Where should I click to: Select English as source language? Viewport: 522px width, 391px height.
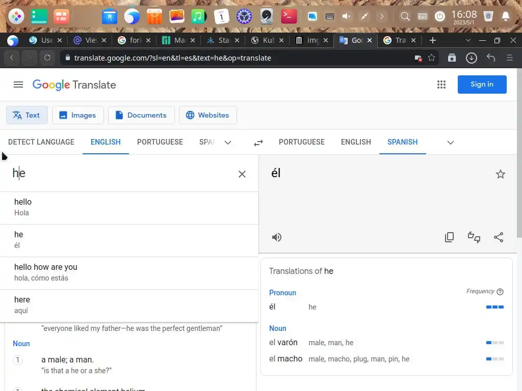pyautogui.click(x=106, y=142)
